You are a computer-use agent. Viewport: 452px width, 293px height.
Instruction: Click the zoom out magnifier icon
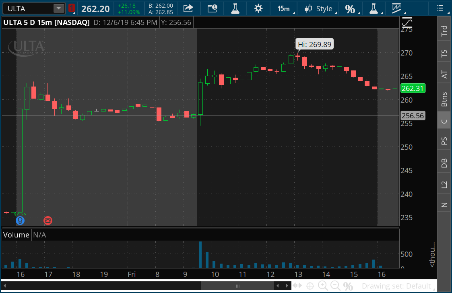pyautogui.click(x=335, y=286)
